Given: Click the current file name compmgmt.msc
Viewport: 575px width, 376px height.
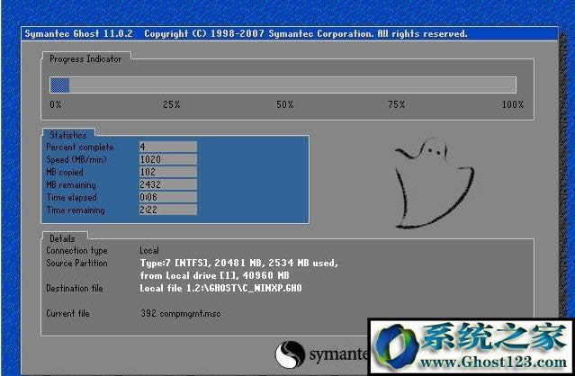Looking at the screenshot, I should click(193, 312).
